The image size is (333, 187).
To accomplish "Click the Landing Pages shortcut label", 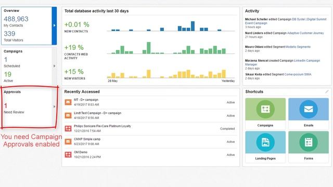I will coord(265,158).
